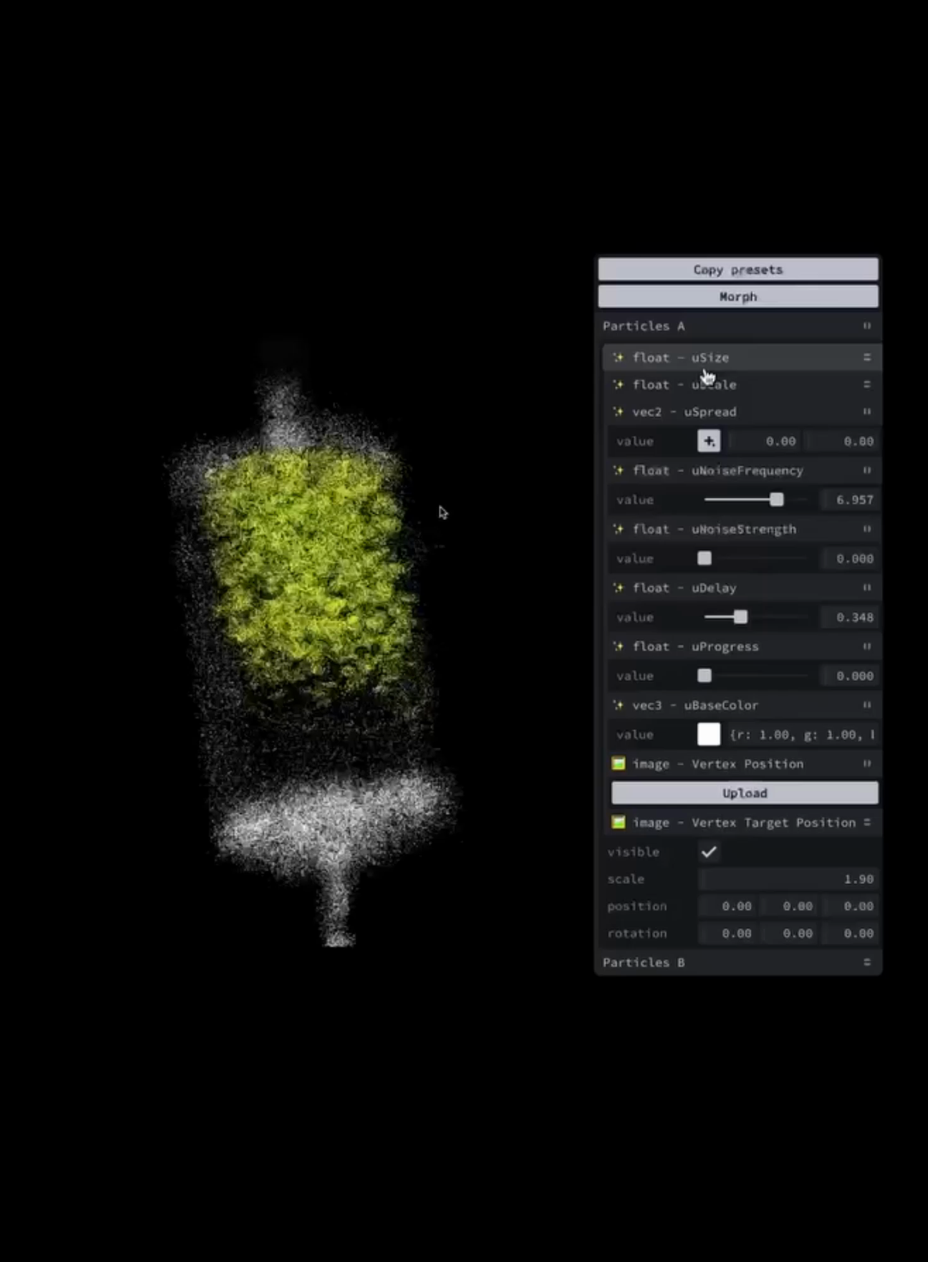Expand the image Vertex Target Position row toggle
Image resolution: width=928 pixels, height=1262 pixels.
tap(867, 822)
